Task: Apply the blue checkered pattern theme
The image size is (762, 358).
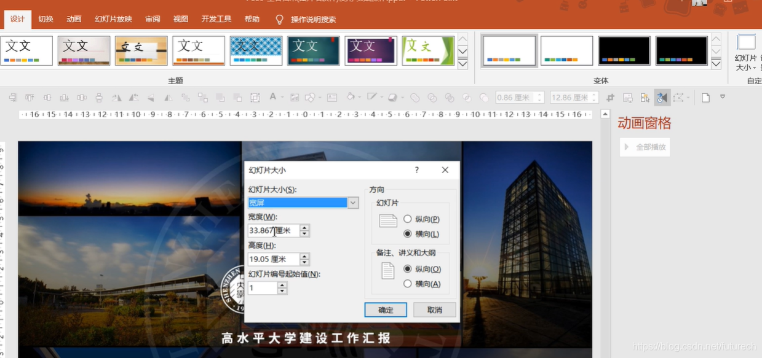Action: tap(256, 50)
